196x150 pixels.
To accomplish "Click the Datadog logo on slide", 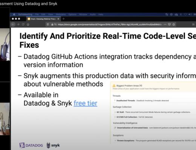I will tap(31, 145).
